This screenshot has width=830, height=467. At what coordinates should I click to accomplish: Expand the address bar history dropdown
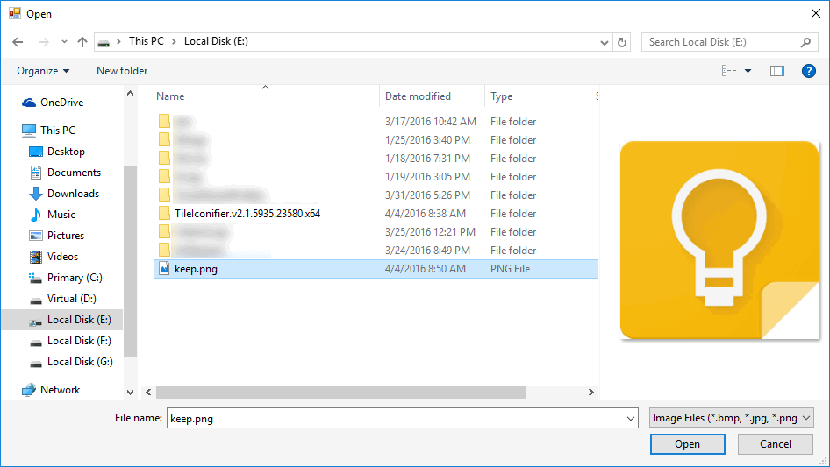pos(604,42)
